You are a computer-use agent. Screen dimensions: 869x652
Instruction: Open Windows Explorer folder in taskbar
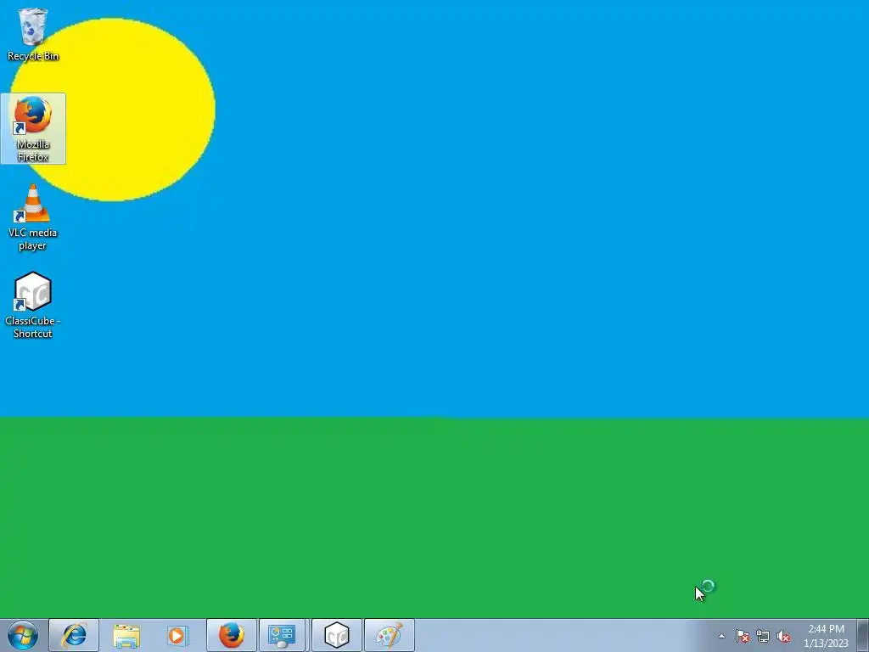[126, 635]
